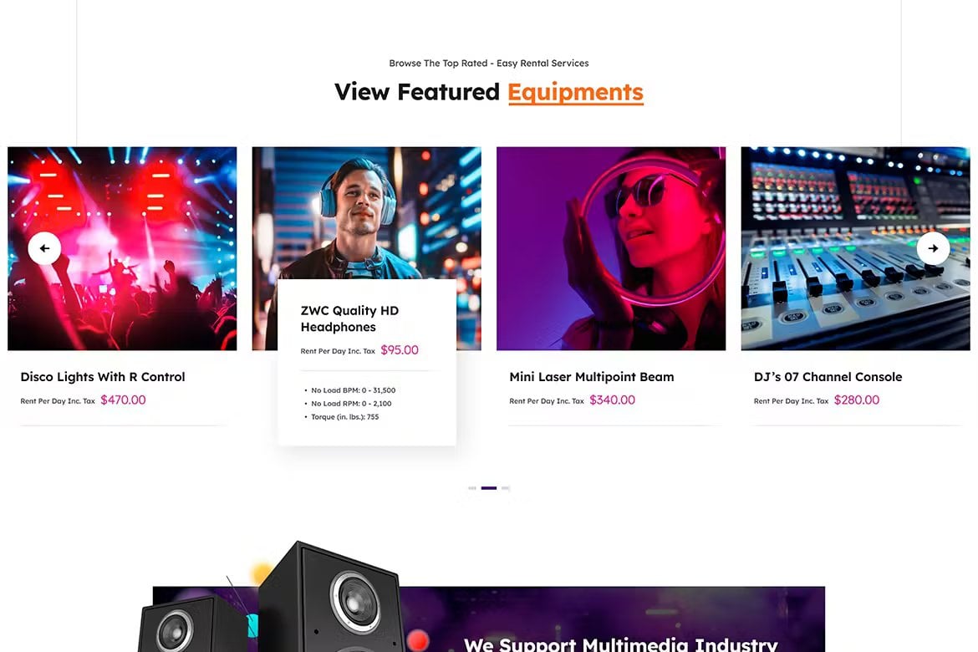Open ZWC Quality HD Headphones title

tap(349, 318)
